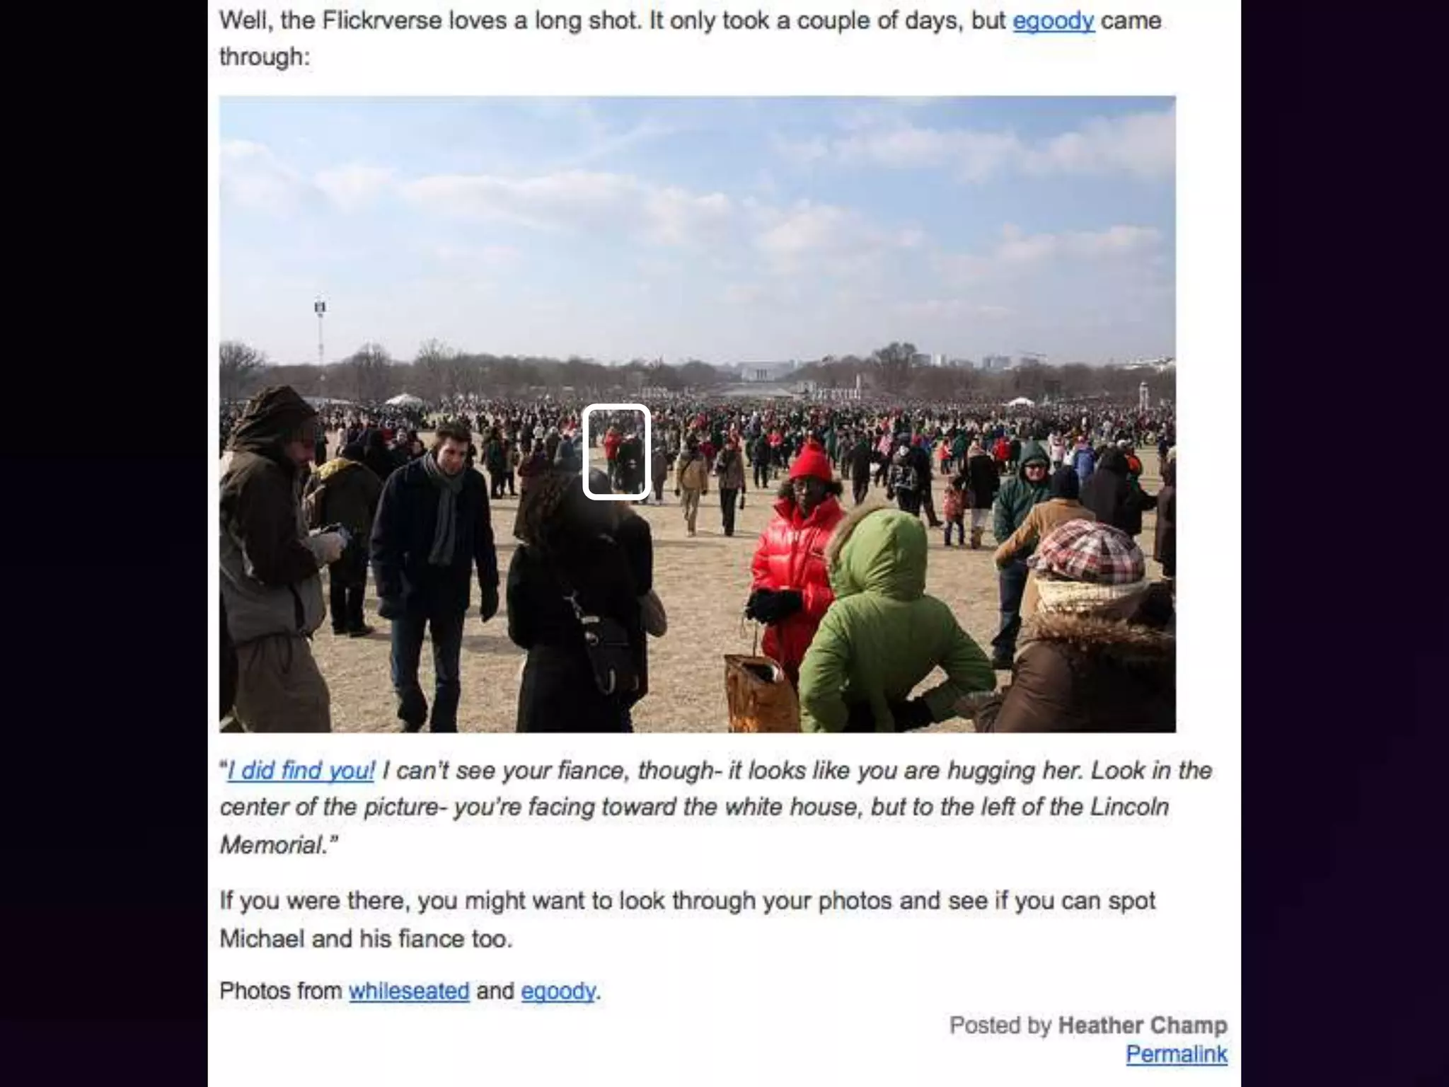Viewport: 1449px width, 1087px height.
Task: Click the Heather Champ author name
Action: point(1142,1025)
